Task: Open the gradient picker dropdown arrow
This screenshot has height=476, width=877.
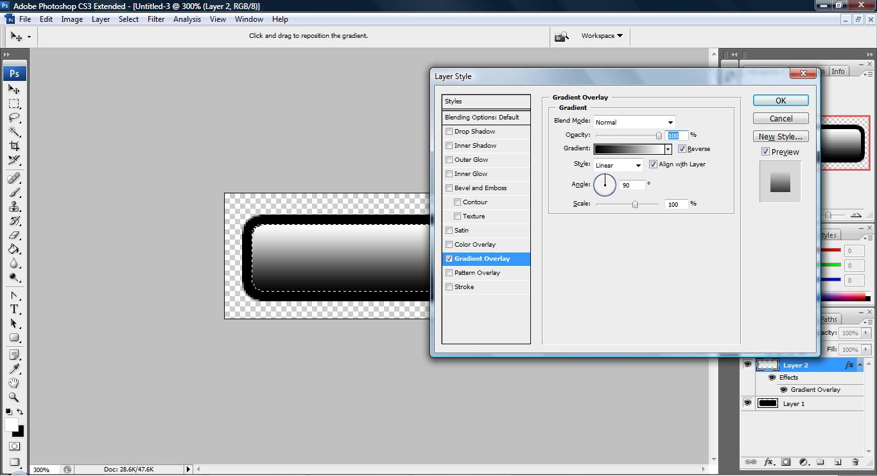Action: 668,149
